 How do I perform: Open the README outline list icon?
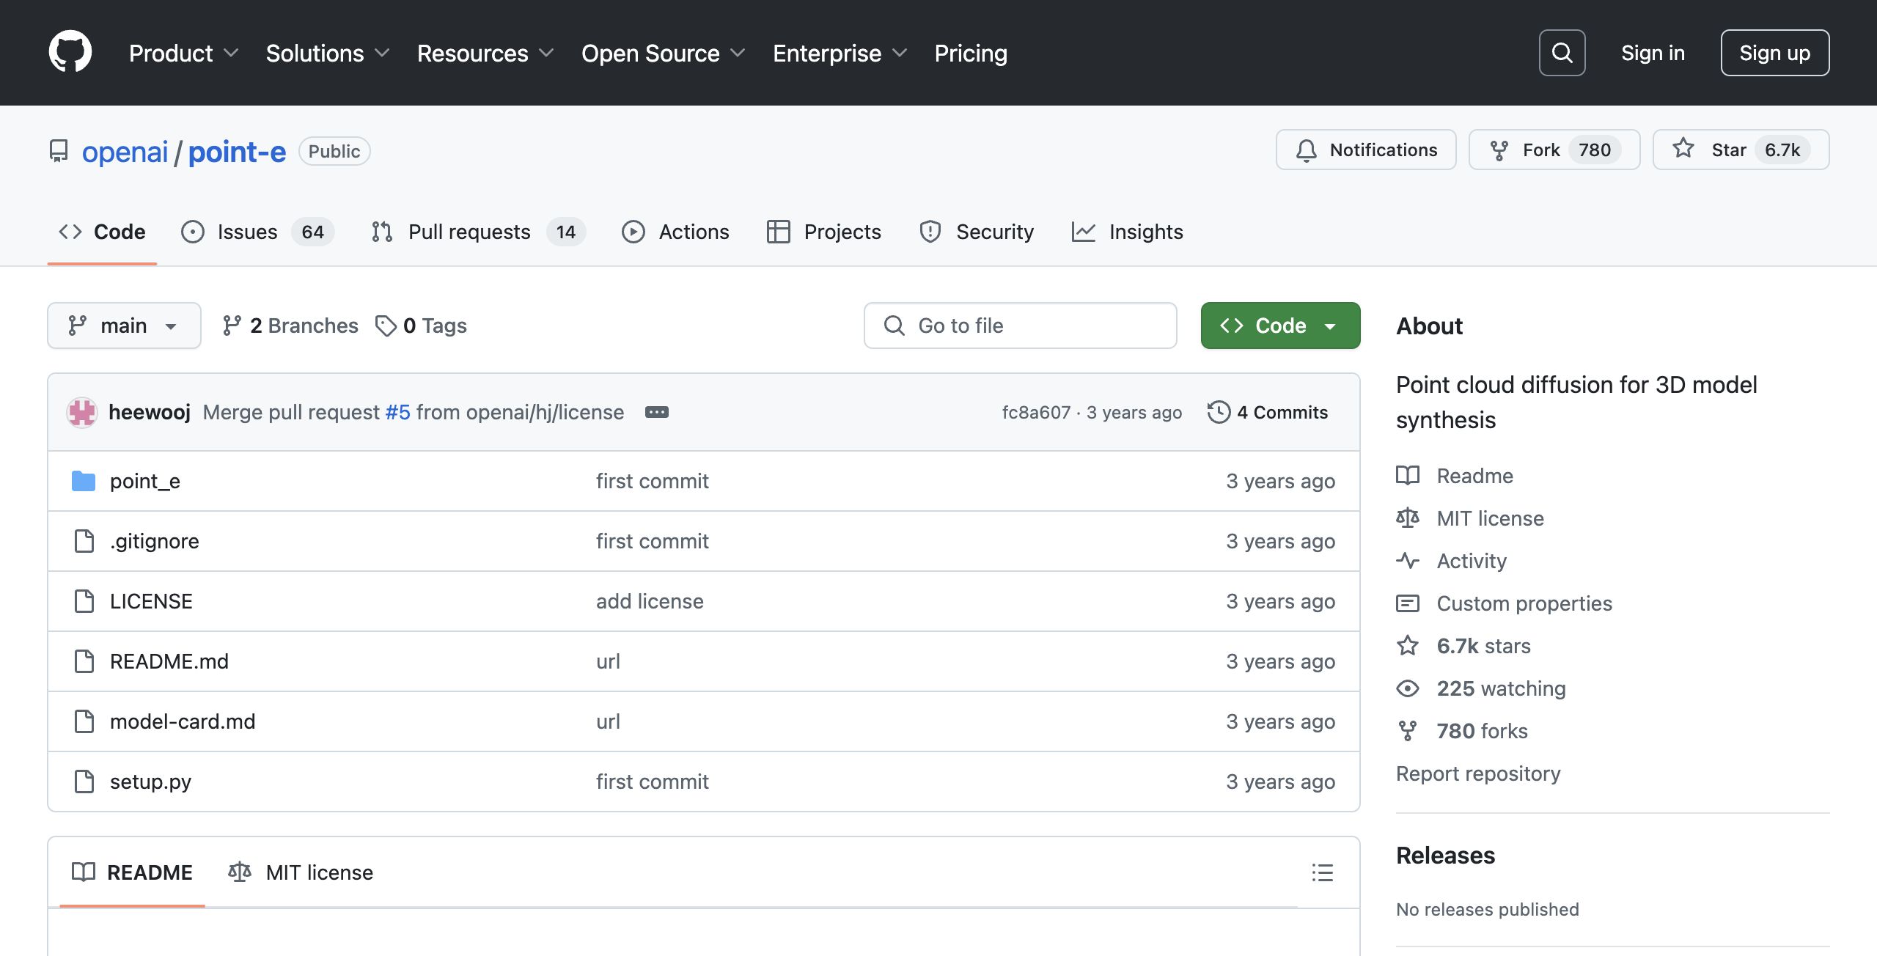[1322, 872]
